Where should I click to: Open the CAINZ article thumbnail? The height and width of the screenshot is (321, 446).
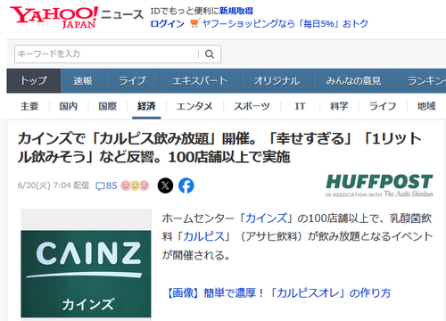[86, 265]
